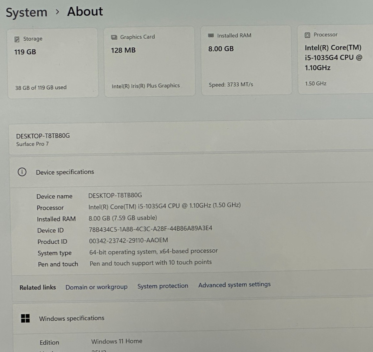Image resolution: width=373 pixels, height=352 pixels.
Task: Click the 'Edition' row label
Action: coord(49,342)
